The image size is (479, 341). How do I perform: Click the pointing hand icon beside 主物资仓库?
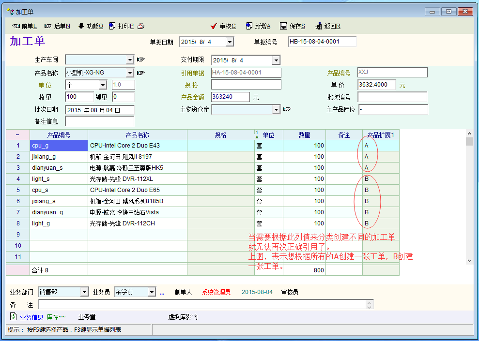(x=287, y=110)
